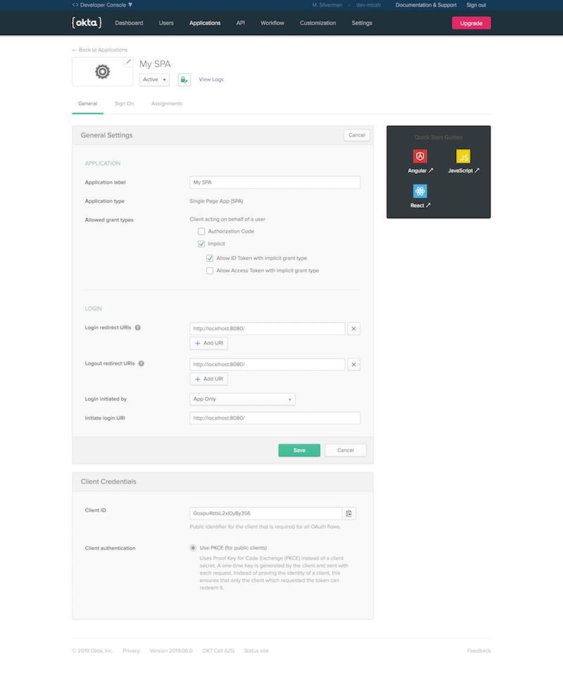Uncheck the Implicit grant type
This screenshot has height=676, width=563.
[201, 244]
